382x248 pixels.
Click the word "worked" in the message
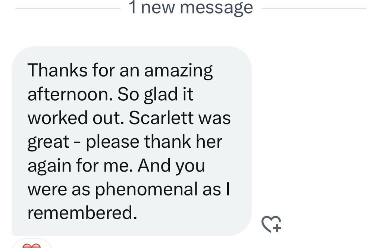click(x=58, y=118)
